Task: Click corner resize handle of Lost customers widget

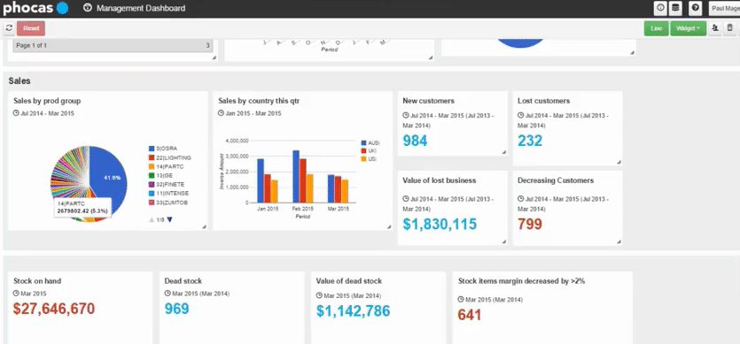Action: tap(619, 162)
